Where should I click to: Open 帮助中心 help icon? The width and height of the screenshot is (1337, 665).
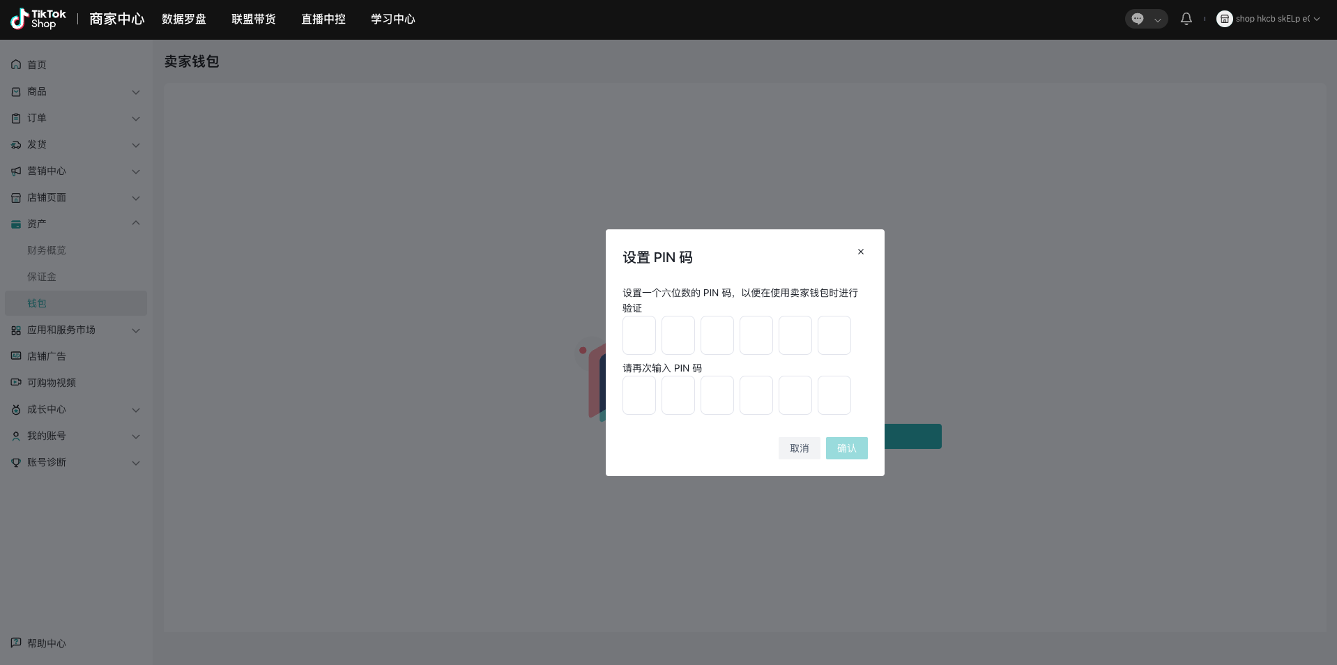(x=16, y=643)
